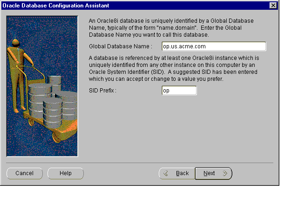Select the "Global Database Name :" label
This screenshot has height=223, width=298.
[x=120, y=46]
